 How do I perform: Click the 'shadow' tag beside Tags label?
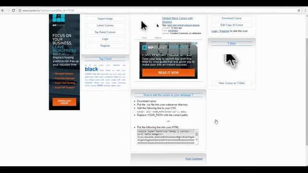pyautogui.click(x=196, y=25)
